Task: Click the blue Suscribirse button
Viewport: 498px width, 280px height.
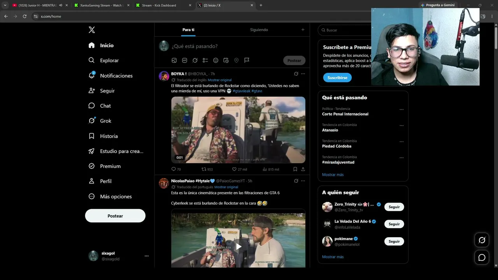Action: 337,77
